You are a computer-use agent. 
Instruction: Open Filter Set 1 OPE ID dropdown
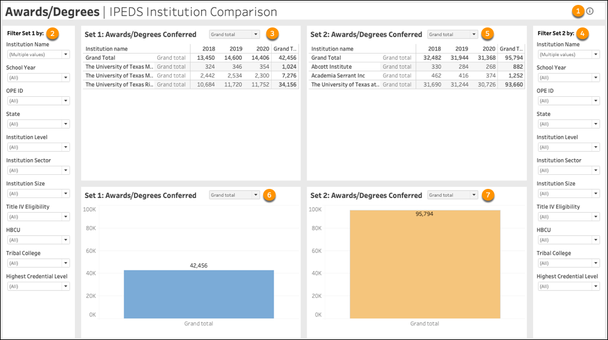coord(38,101)
